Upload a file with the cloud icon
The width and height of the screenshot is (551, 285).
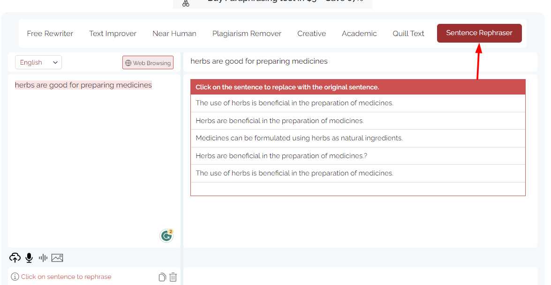click(15, 258)
